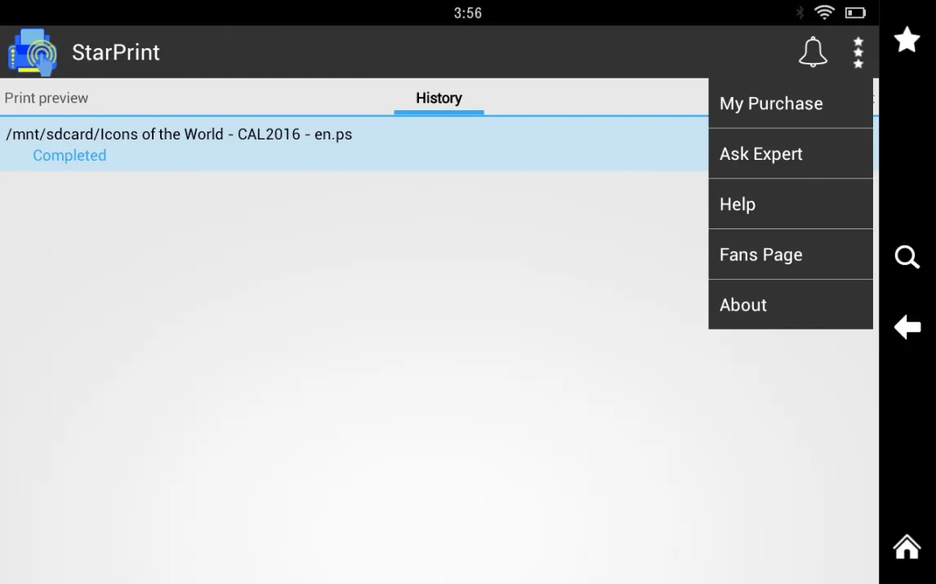Click the About menu item
This screenshot has width=936, height=584.
click(743, 305)
